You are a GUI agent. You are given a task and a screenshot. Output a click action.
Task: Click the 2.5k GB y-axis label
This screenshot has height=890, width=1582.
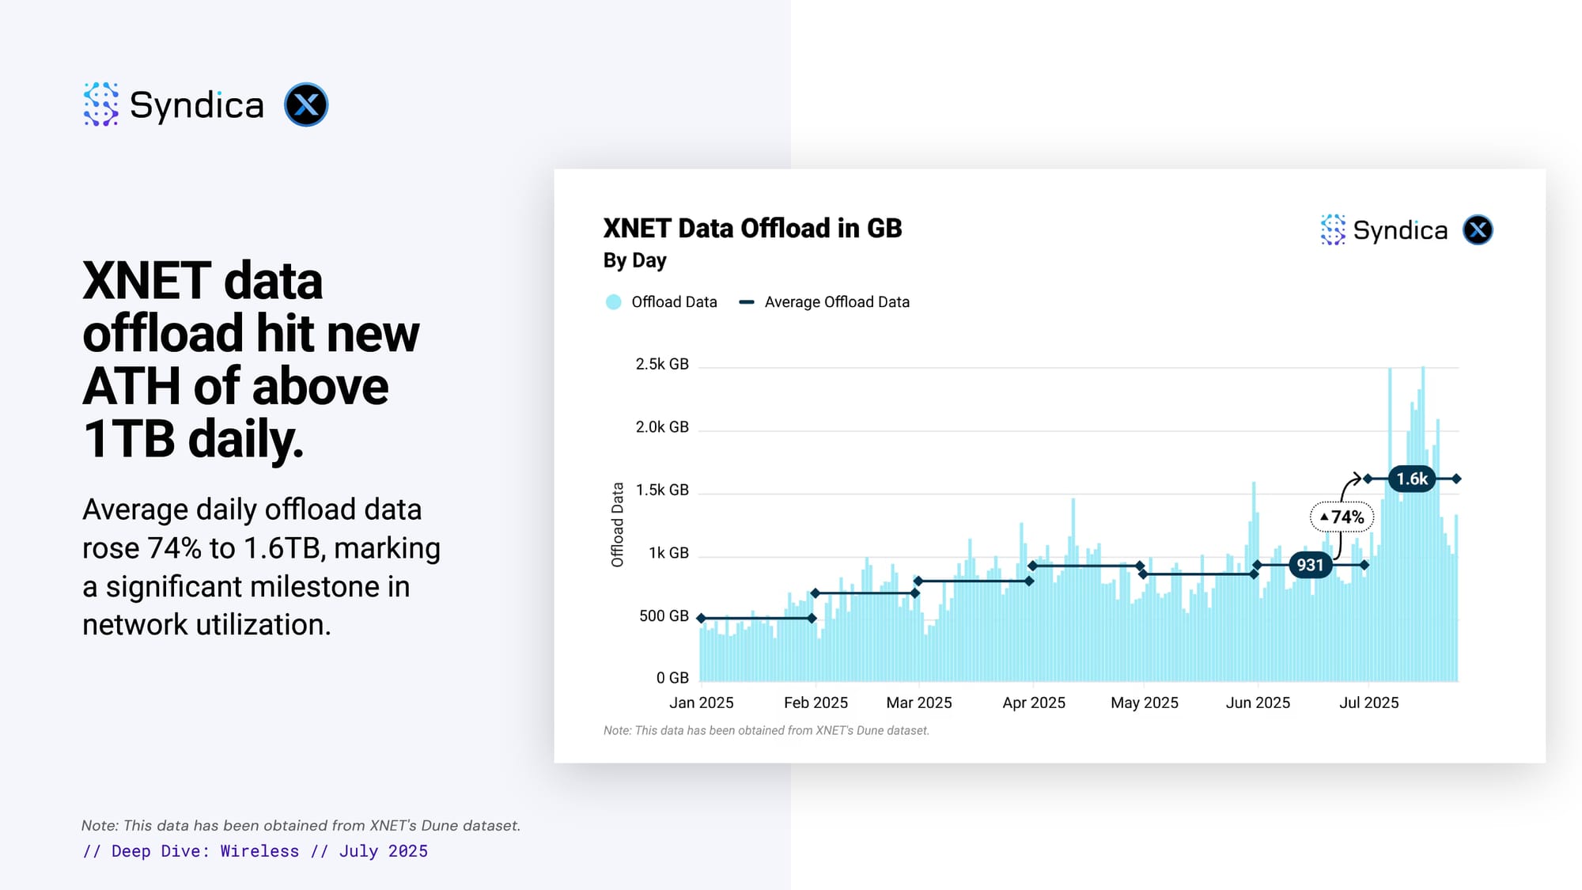click(x=662, y=364)
